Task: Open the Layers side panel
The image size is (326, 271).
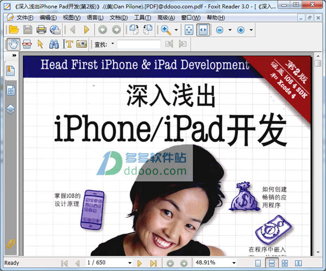Action: tap(11, 110)
